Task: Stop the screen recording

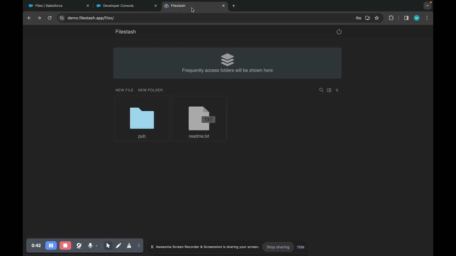Action: 65,245
